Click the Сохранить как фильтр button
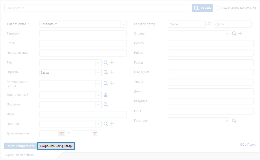 point(56,146)
